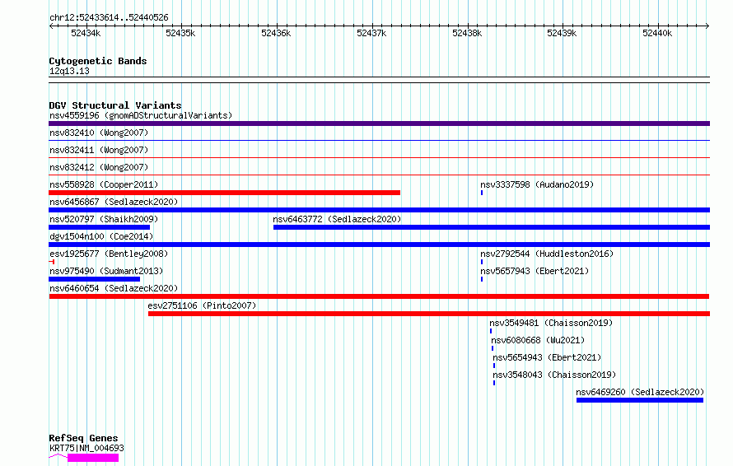Select the blue nsv975490 Sudmant2013 bar
733x466 pixels.
point(95,279)
